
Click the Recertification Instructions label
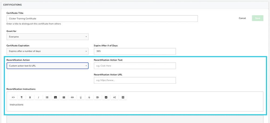coord(21,89)
